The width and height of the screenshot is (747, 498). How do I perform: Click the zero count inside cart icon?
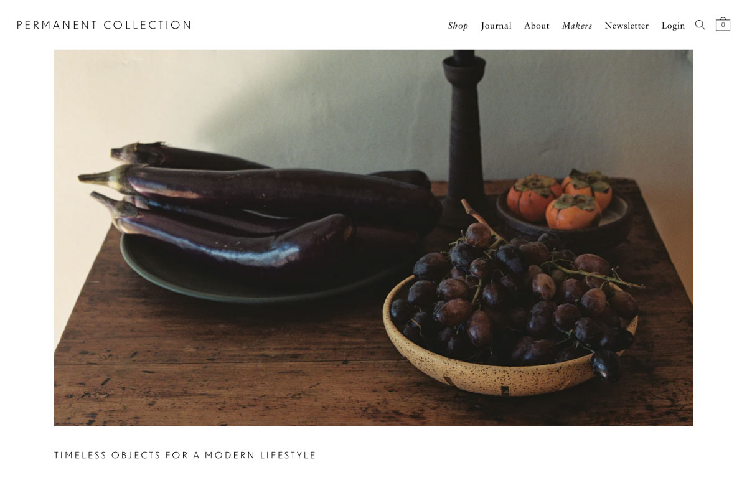723,26
